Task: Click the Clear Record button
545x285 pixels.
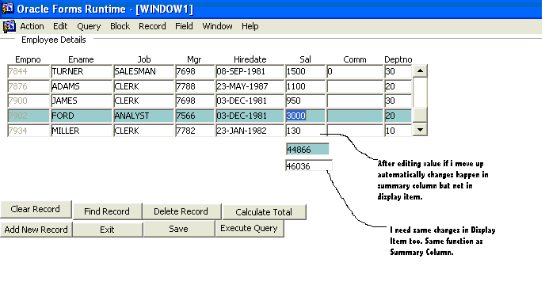Action: (x=36, y=209)
